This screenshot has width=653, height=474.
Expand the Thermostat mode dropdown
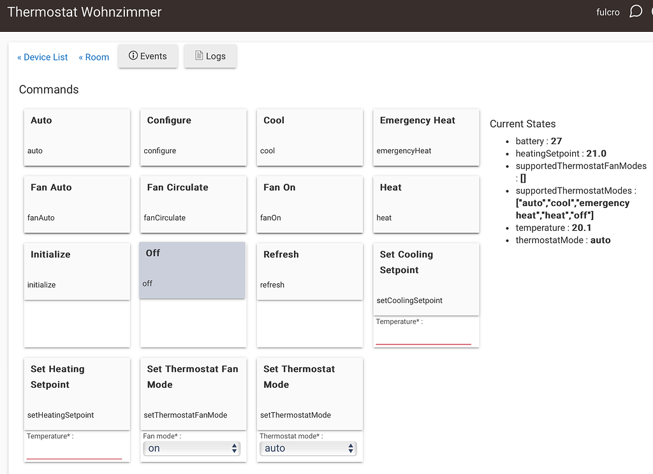click(308, 448)
